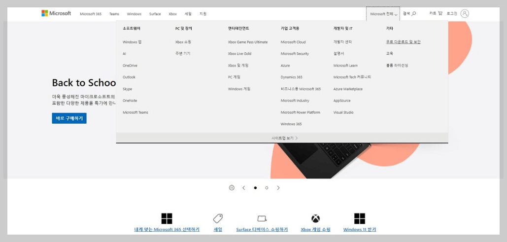Open OneNote menu entry
Viewport: 507px width, 242px height.
click(x=130, y=101)
